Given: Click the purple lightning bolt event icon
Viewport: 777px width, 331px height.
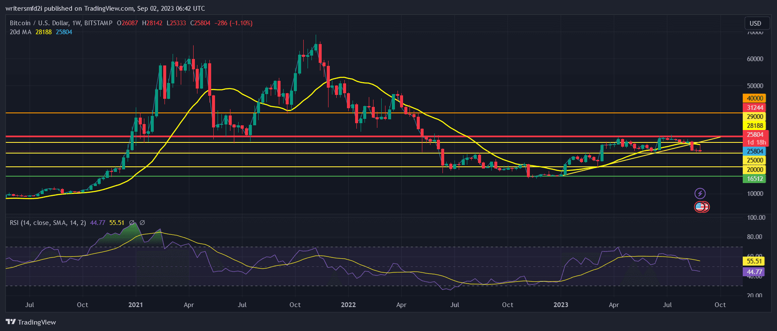Looking at the screenshot, I should tap(700, 193).
